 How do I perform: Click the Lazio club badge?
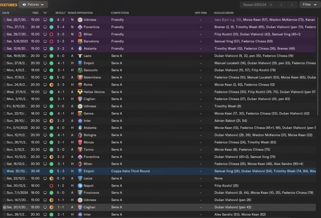80,56
